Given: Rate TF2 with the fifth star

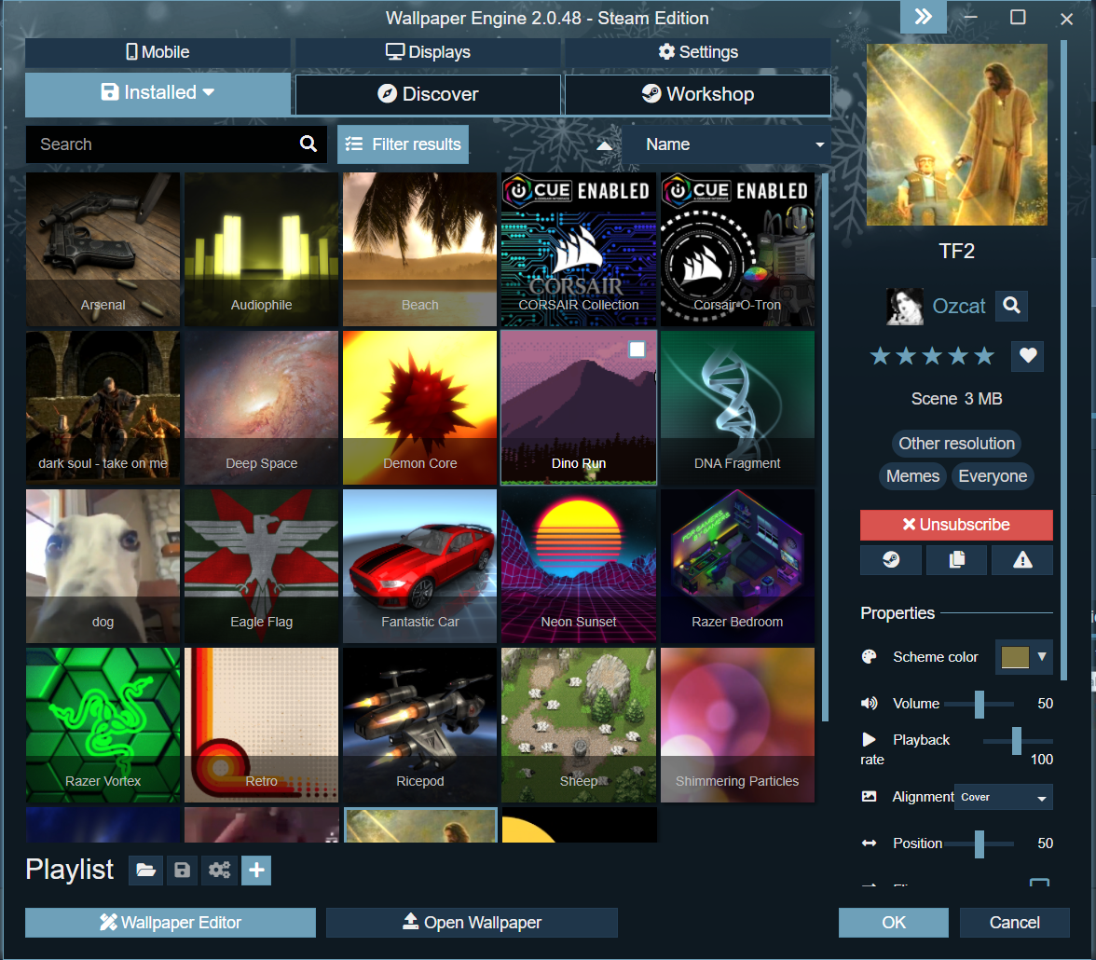Looking at the screenshot, I should 984,356.
